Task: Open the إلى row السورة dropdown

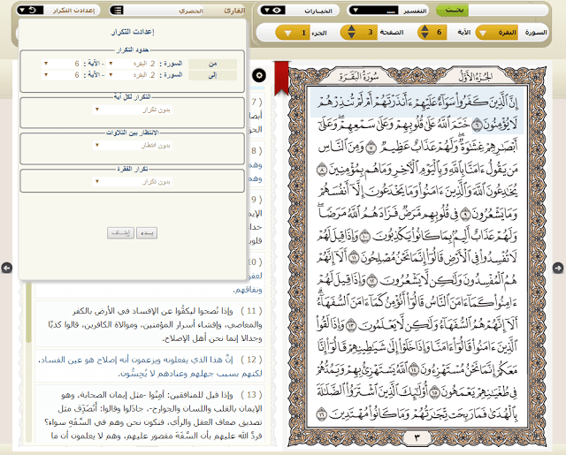Action: [x=132, y=75]
